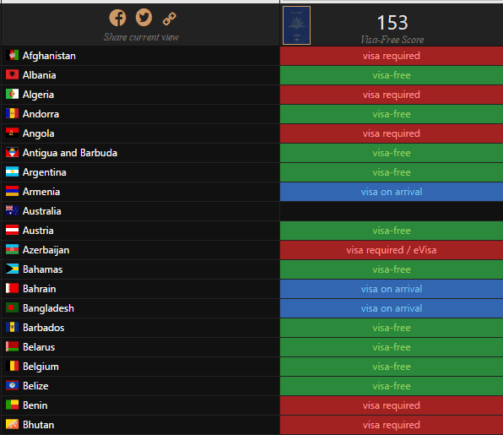Select the Armenia row name
The width and height of the screenshot is (503, 435).
pyautogui.click(x=41, y=192)
